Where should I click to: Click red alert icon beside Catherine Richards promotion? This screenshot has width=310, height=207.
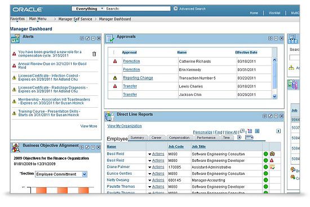(x=115, y=61)
